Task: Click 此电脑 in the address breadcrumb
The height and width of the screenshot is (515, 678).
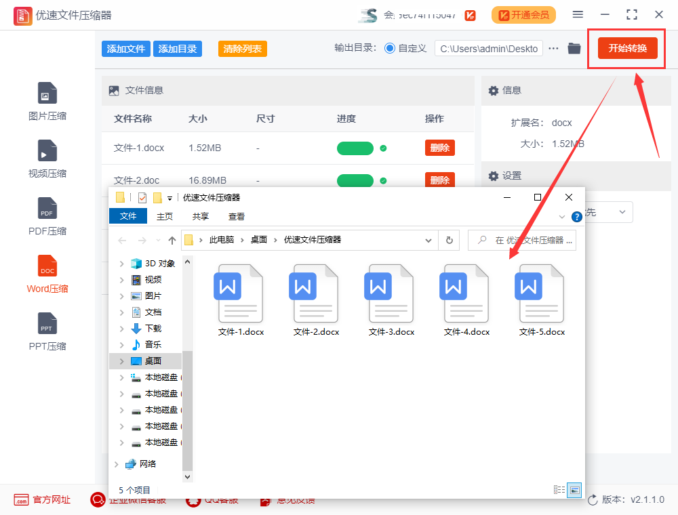Action: [x=222, y=240]
